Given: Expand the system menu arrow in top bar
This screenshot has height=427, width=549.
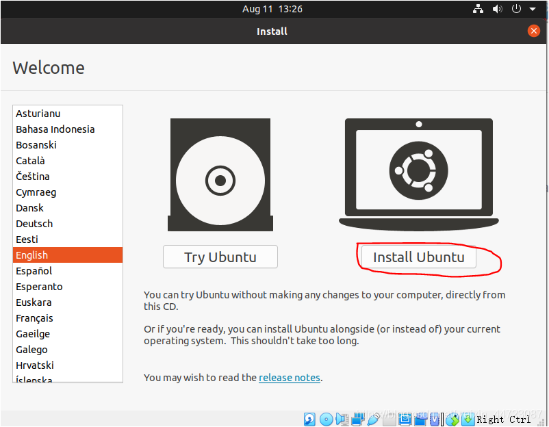Looking at the screenshot, I should (x=533, y=9).
